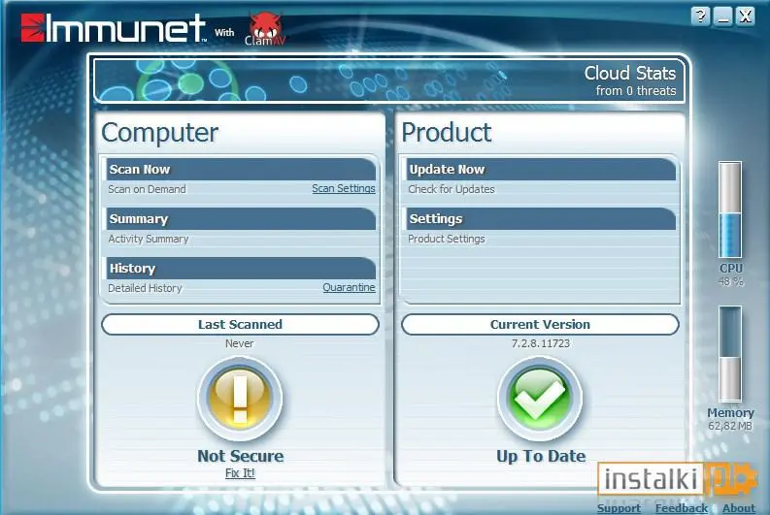
Task: Minimize the Immunet window
Action: 722,16
